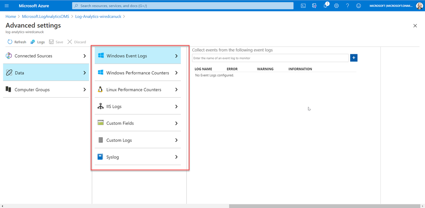Click the Windows Performance Counters icon
The image size is (425, 208).
click(101, 73)
